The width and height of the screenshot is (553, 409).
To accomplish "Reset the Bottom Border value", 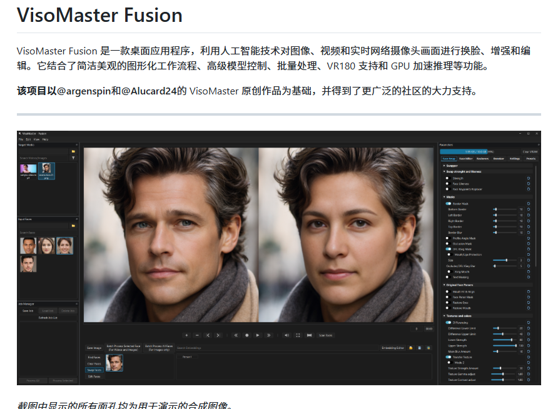I will click(529, 210).
